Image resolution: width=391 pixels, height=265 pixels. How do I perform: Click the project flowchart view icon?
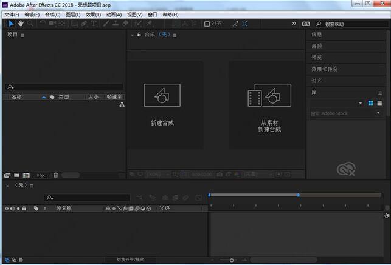tap(122, 104)
